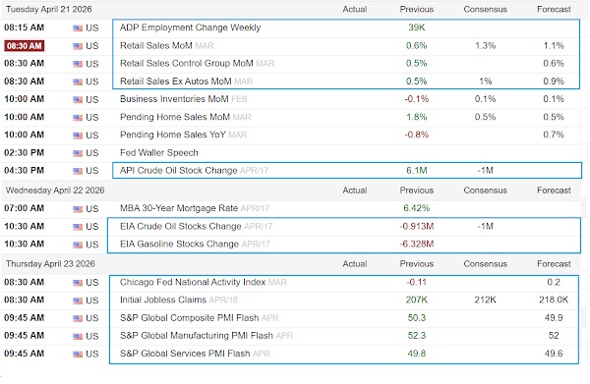Viewport: 590px width, 384px height.
Task: Click the Forecast column header under Thursday
Action: point(554,264)
